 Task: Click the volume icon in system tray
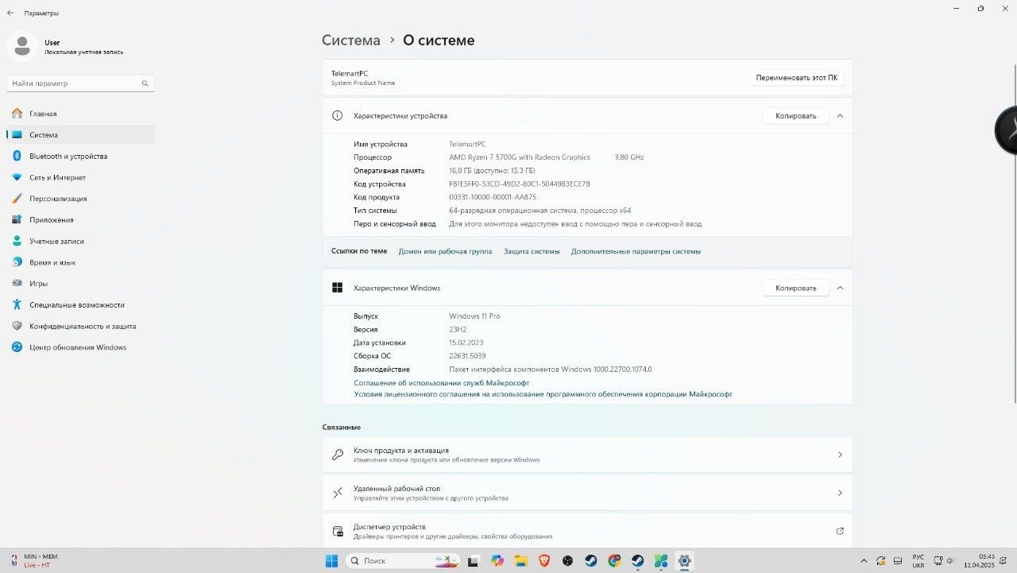point(950,561)
